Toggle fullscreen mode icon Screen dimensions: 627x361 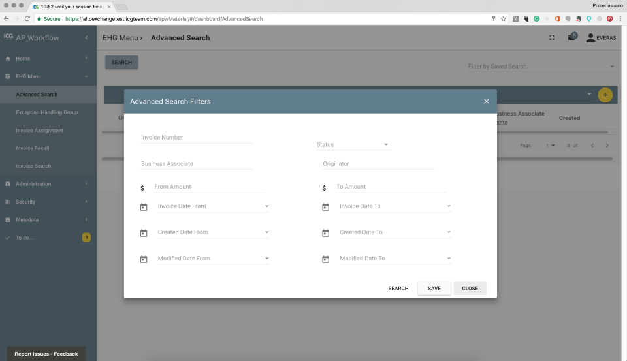552,38
